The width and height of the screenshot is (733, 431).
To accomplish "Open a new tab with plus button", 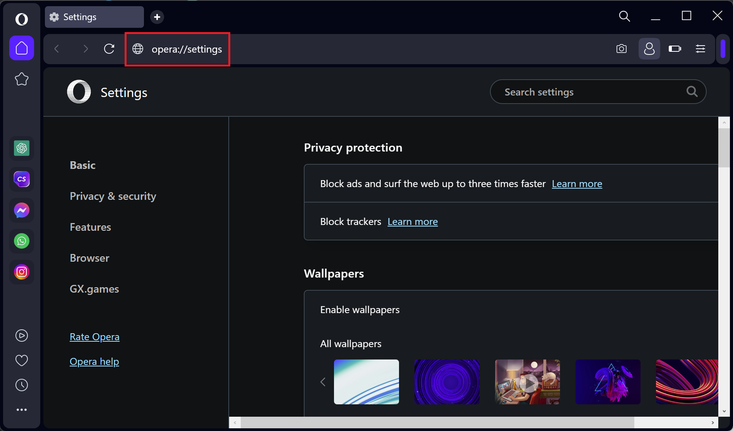I will [x=157, y=17].
